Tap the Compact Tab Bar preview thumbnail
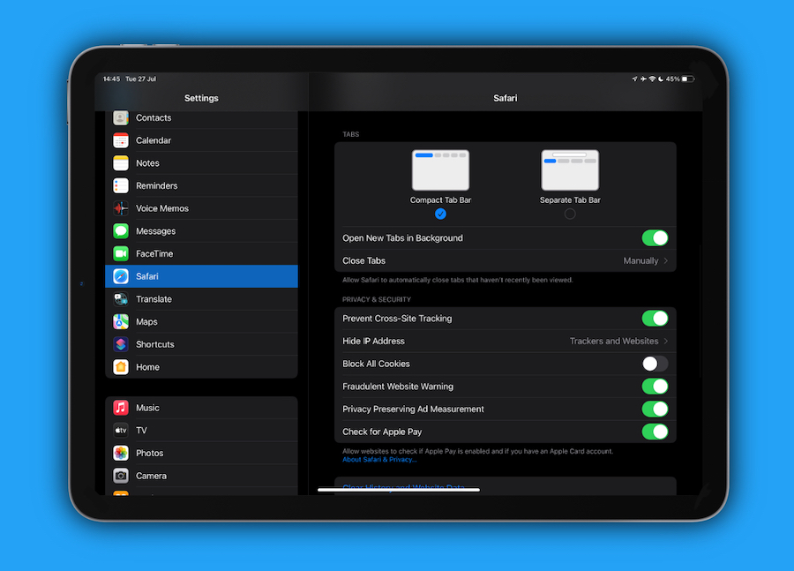This screenshot has height=571, width=794. pyautogui.click(x=440, y=170)
